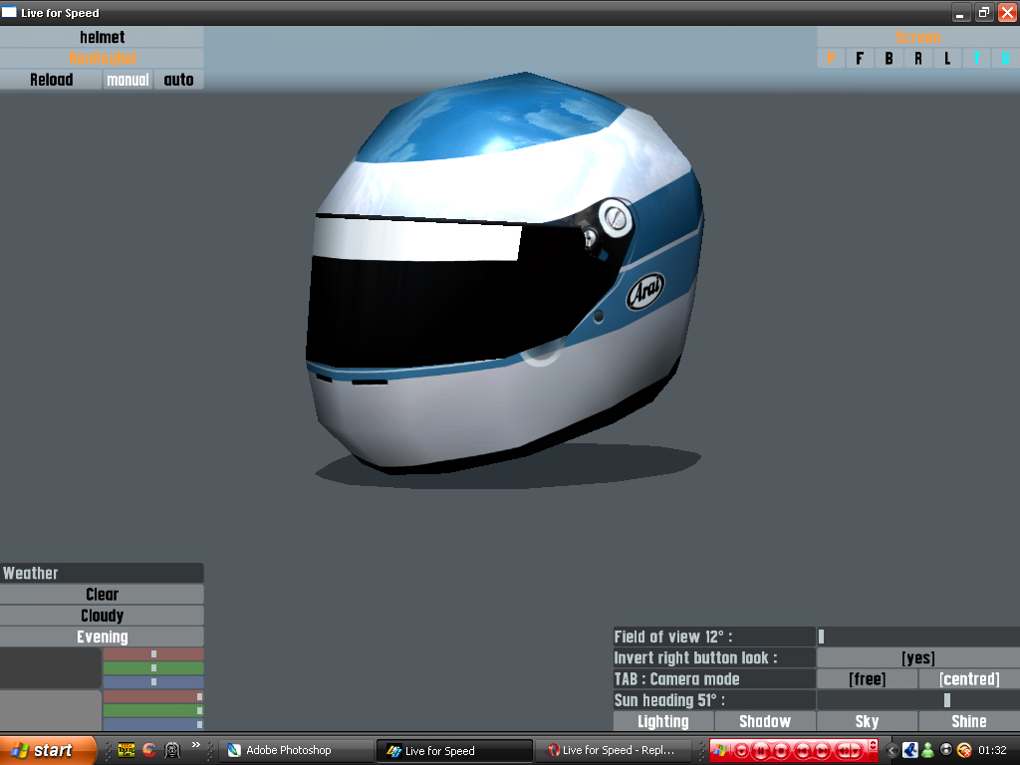Click the volume speaker icon in taskbar player
Image resolution: width=1020 pixels, height=765 pixels.
coord(844,750)
